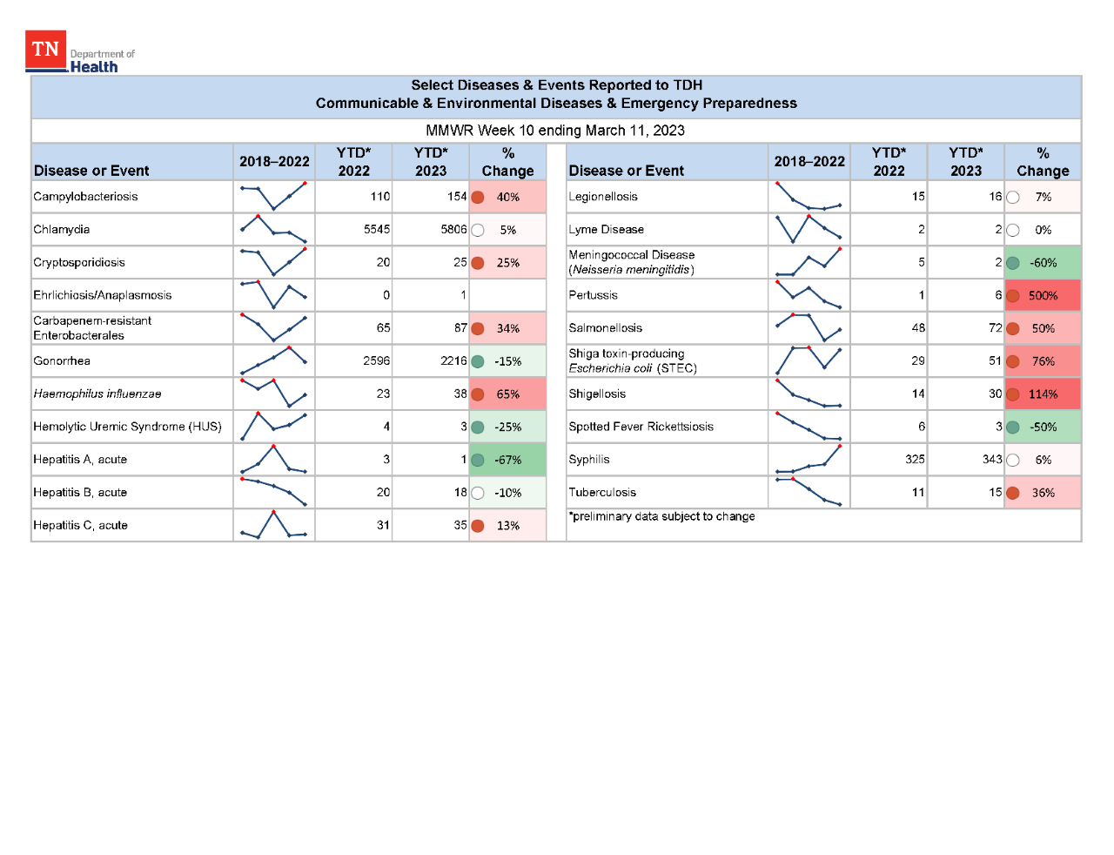Click the green indicator dot beside -67%

[x=478, y=460]
